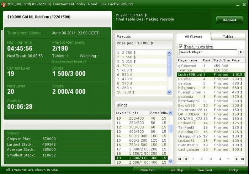Screen dimensions: 249x174
Task: Open players list page 5
Action: [228, 159]
